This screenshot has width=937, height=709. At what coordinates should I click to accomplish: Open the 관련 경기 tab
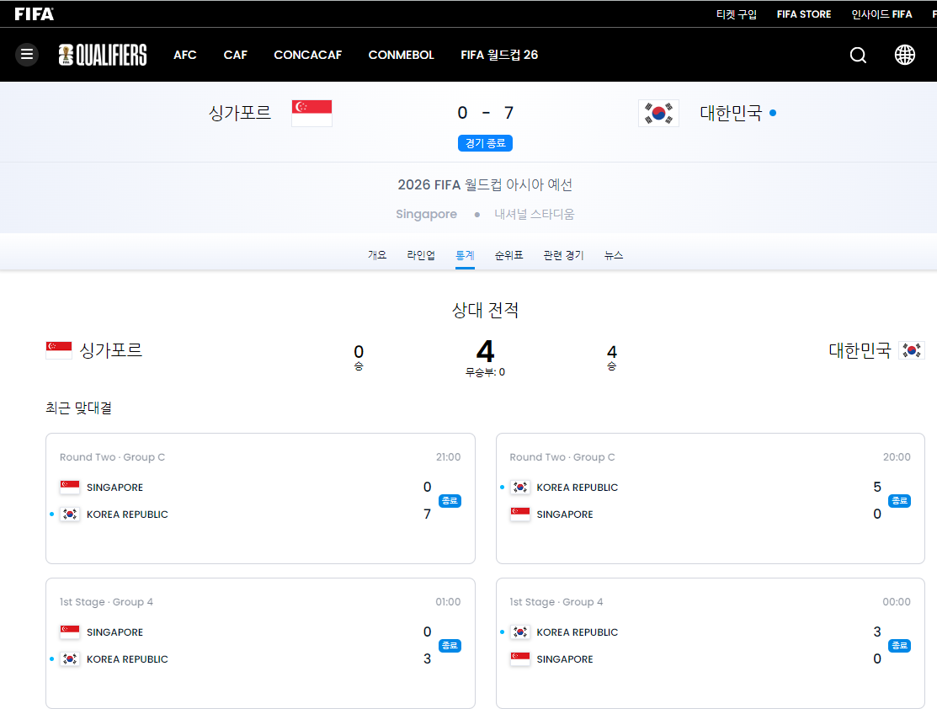tap(563, 255)
